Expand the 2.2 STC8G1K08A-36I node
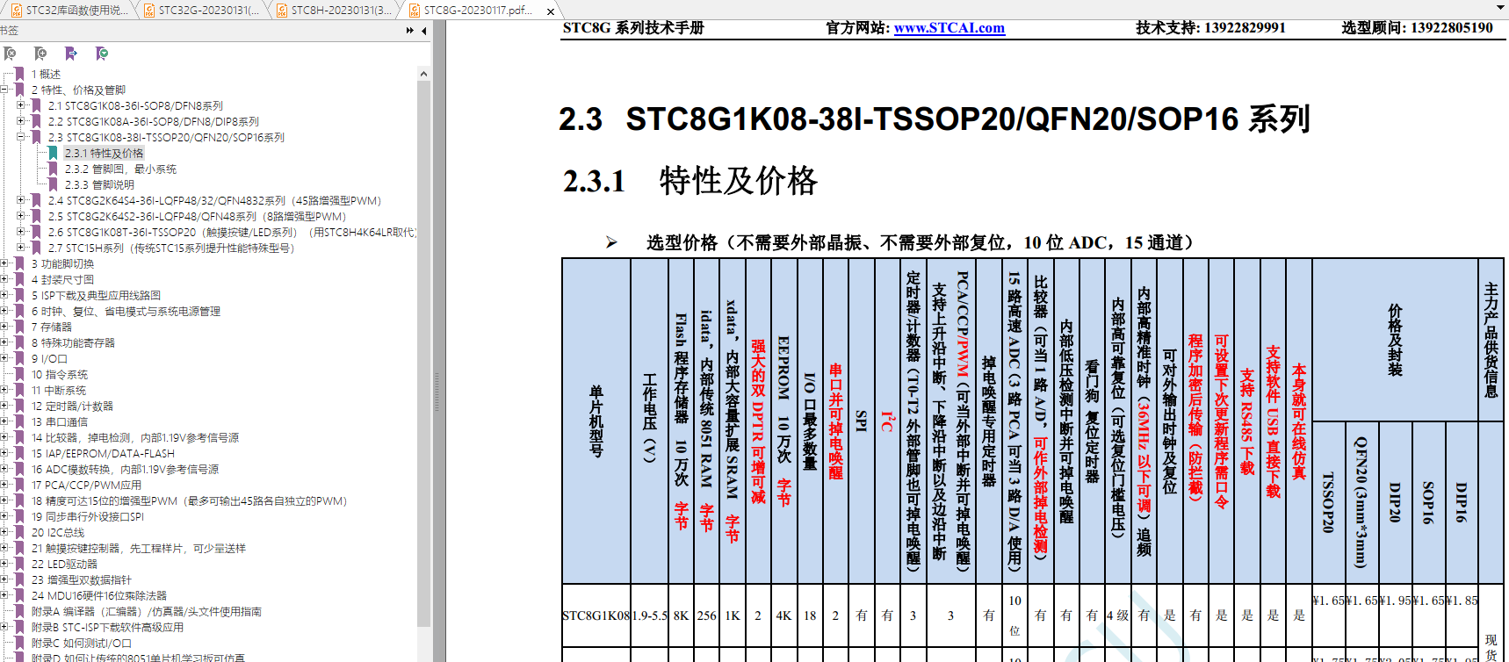This screenshot has width=1509, height=662. [x=21, y=121]
